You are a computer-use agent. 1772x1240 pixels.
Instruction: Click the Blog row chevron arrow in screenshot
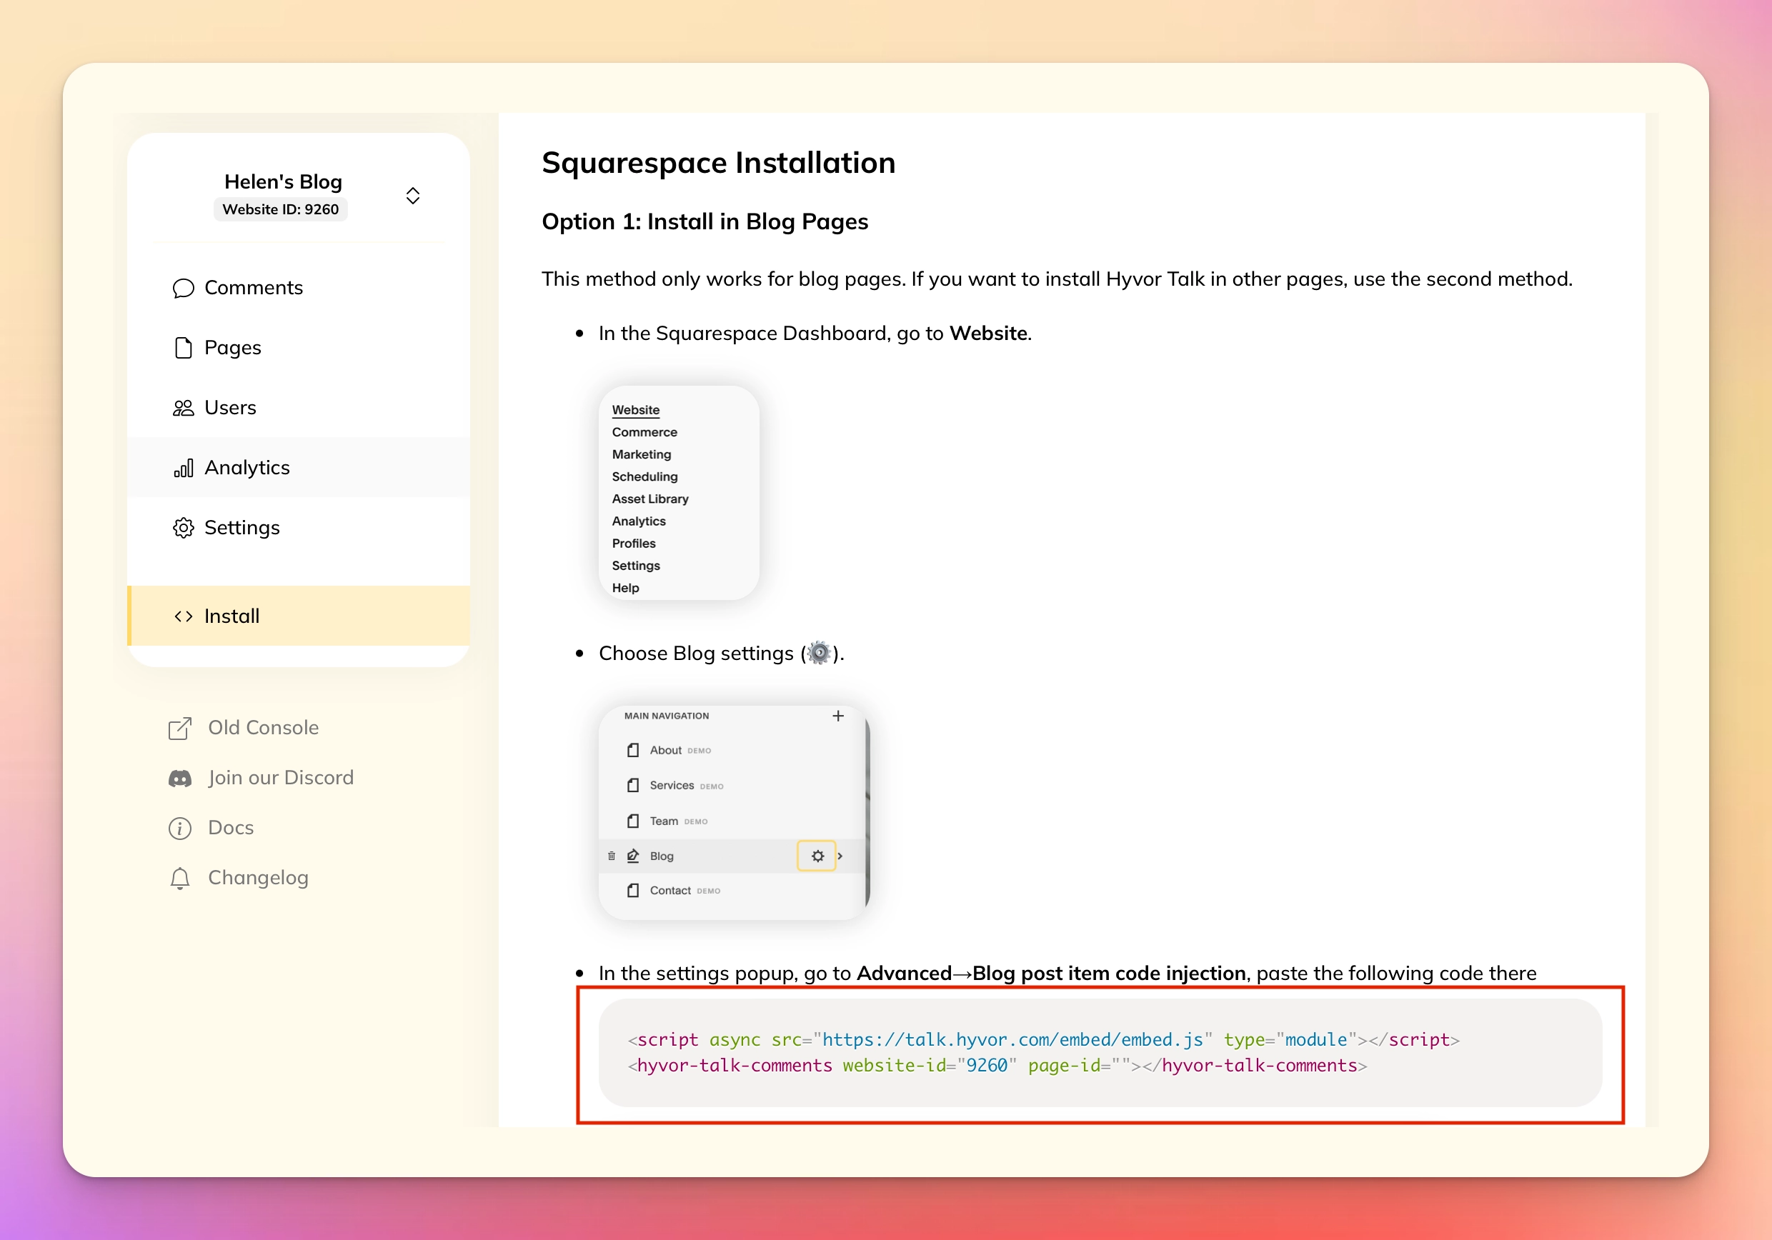[x=840, y=856]
